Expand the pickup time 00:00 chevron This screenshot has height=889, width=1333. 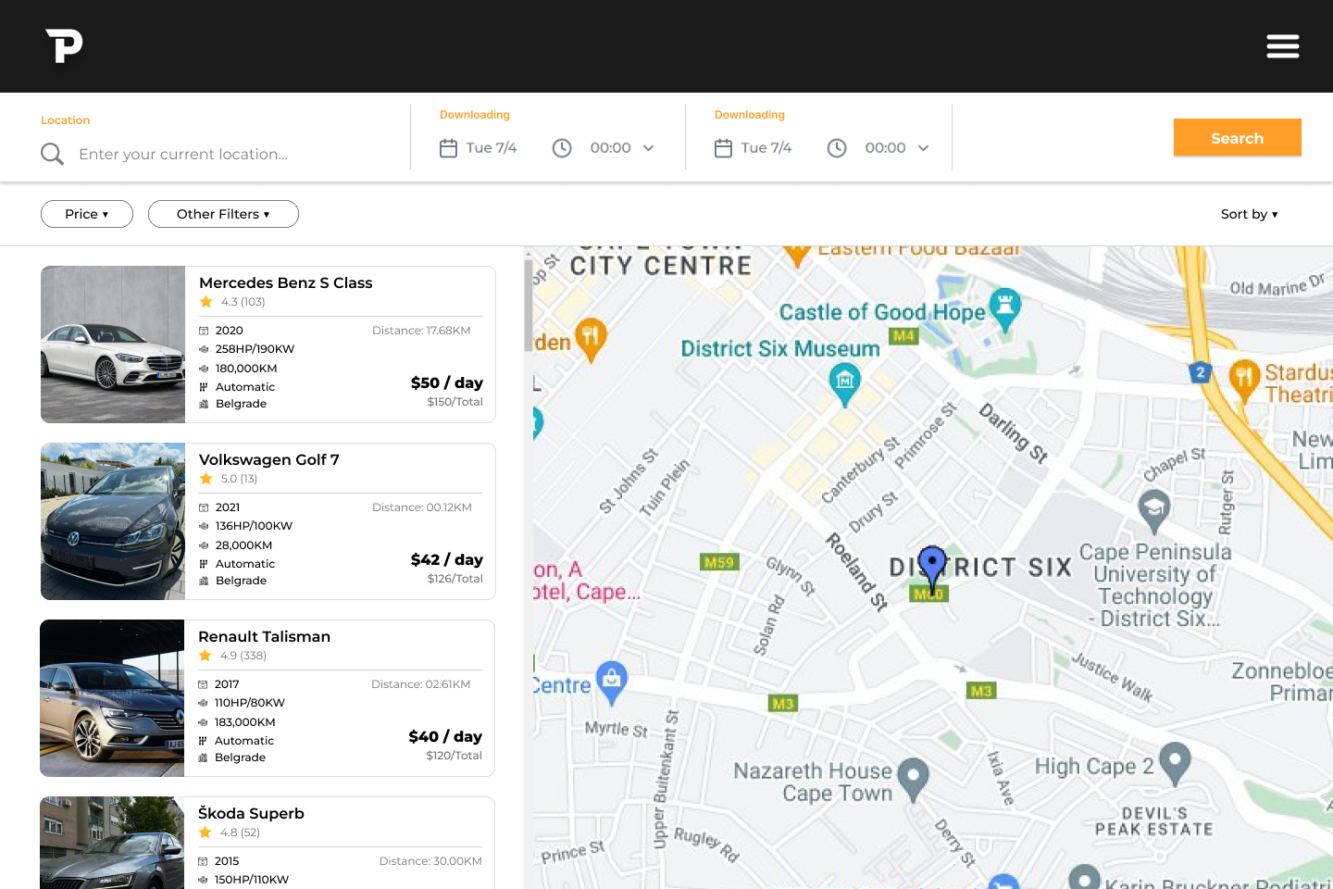(649, 148)
